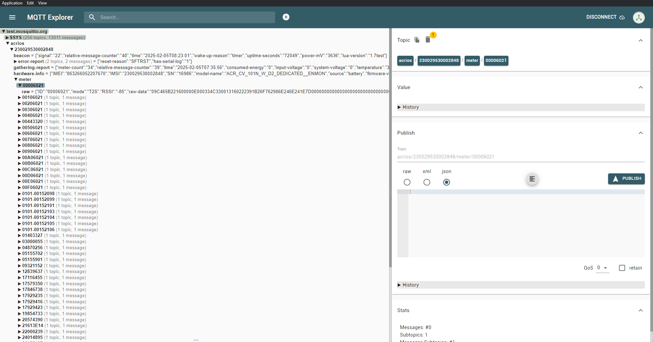Select the xml payload format
This screenshot has width=653, height=342.
point(426,182)
